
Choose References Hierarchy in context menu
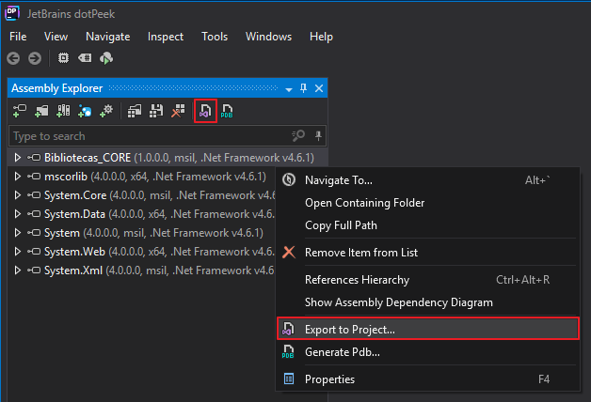click(x=428, y=280)
